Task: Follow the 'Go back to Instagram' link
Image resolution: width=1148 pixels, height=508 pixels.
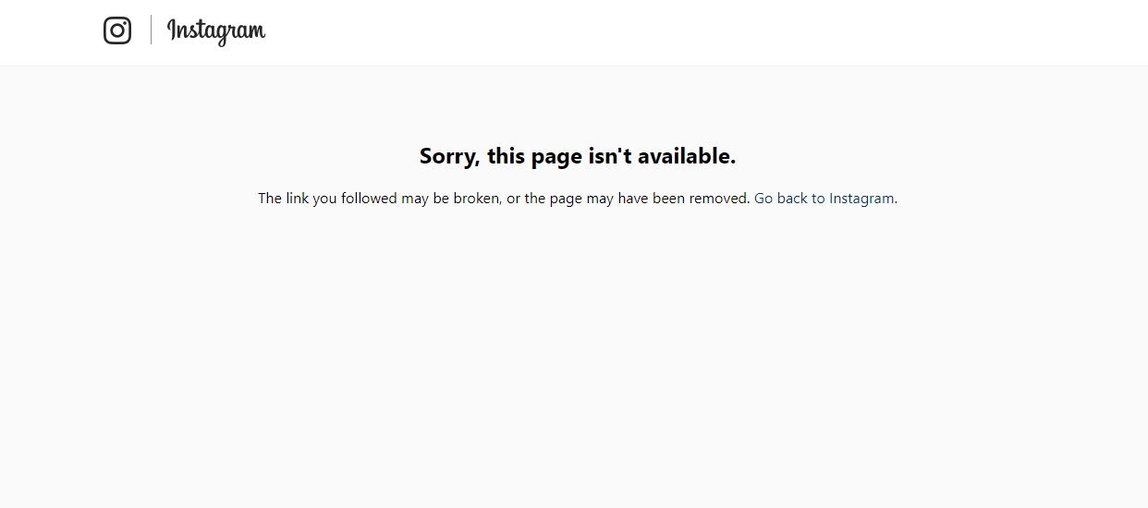Action: click(824, 198)
